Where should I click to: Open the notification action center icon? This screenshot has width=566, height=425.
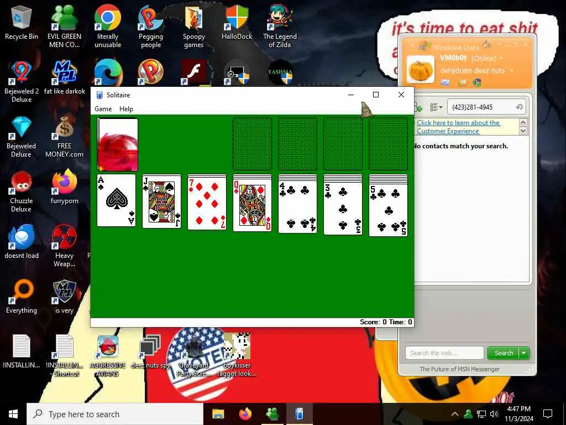(548, 414)
